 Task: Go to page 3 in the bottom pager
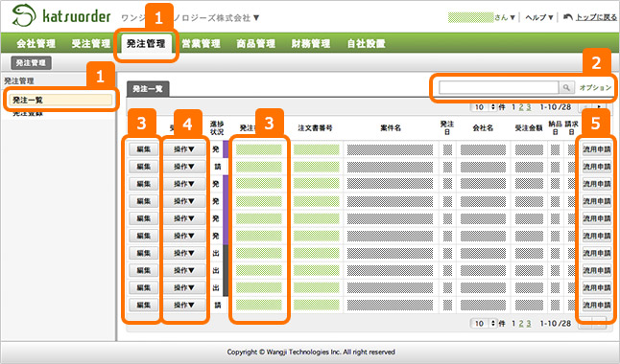[x=529, y=324]
